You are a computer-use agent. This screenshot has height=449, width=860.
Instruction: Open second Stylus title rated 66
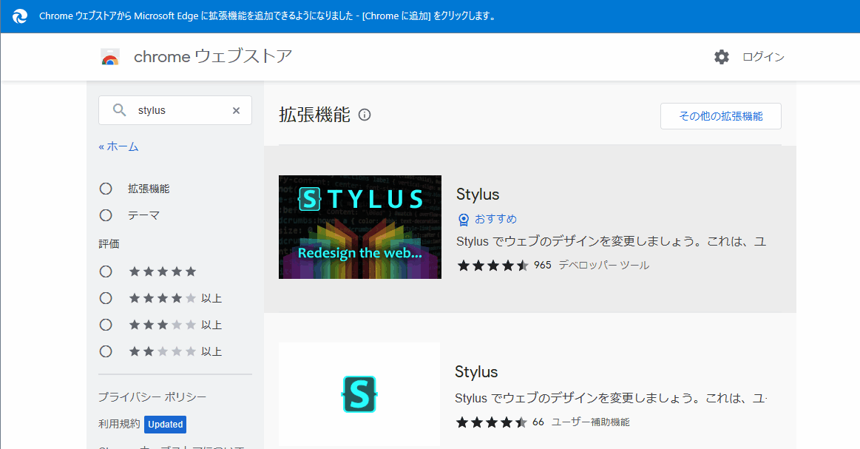(x=476, y=371)
